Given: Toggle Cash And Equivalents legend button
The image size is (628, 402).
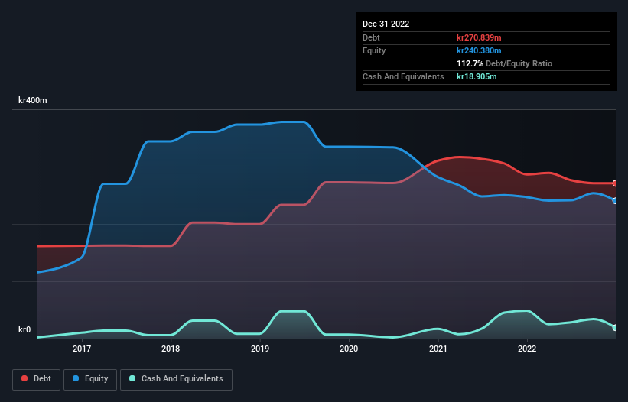Looking at the screenshot, I should coord(176,379).
